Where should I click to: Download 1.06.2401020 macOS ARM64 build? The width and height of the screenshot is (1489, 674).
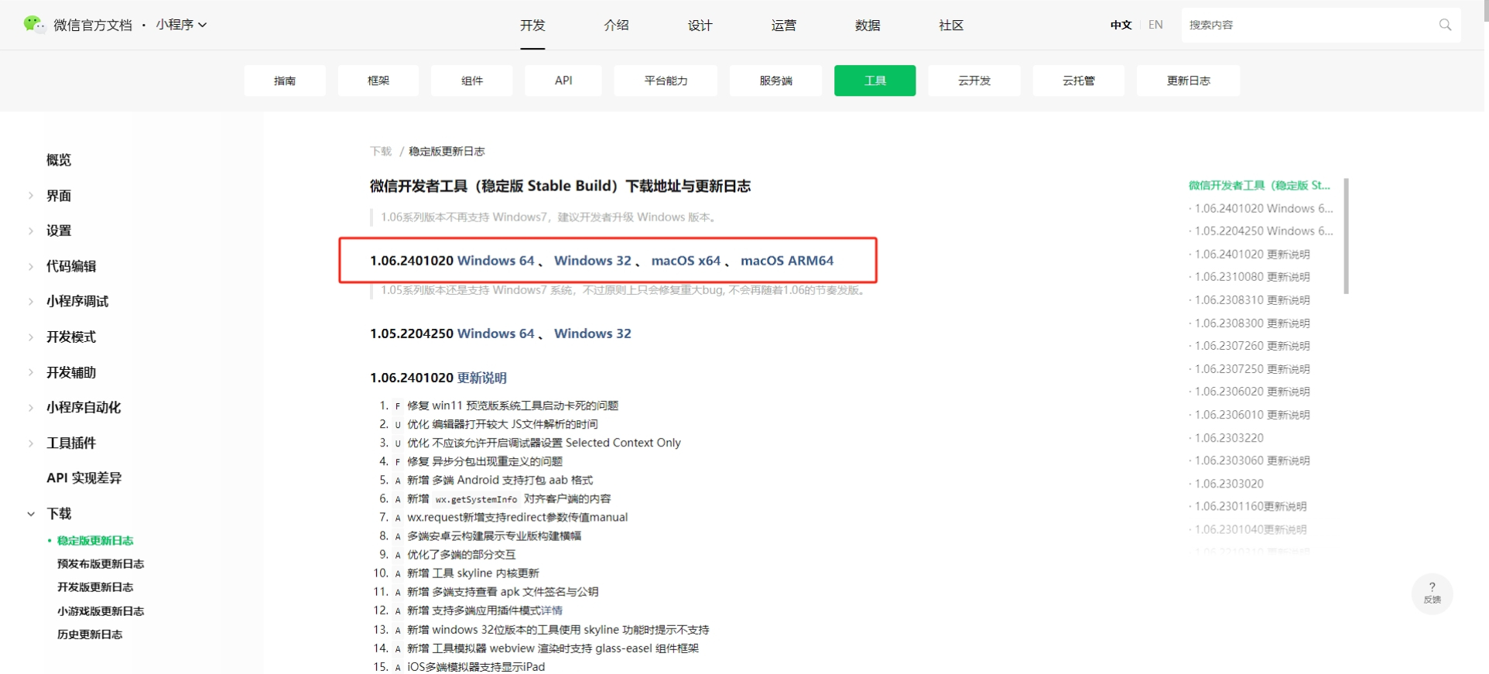tap(786, 261)
